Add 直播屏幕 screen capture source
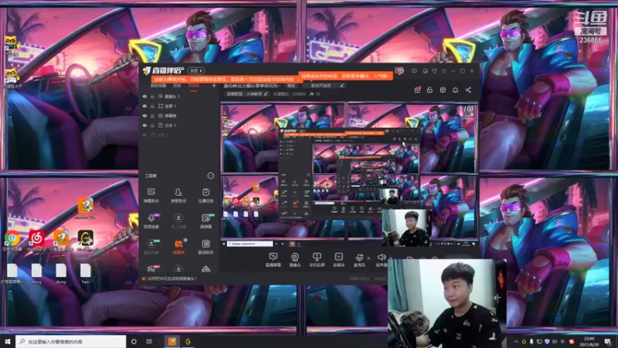 point(273,260)
